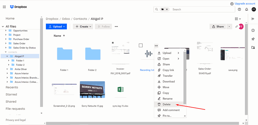This screenshot has width=258, height=125.
Task: Open the pinned items icon
Action: [253, 39]
